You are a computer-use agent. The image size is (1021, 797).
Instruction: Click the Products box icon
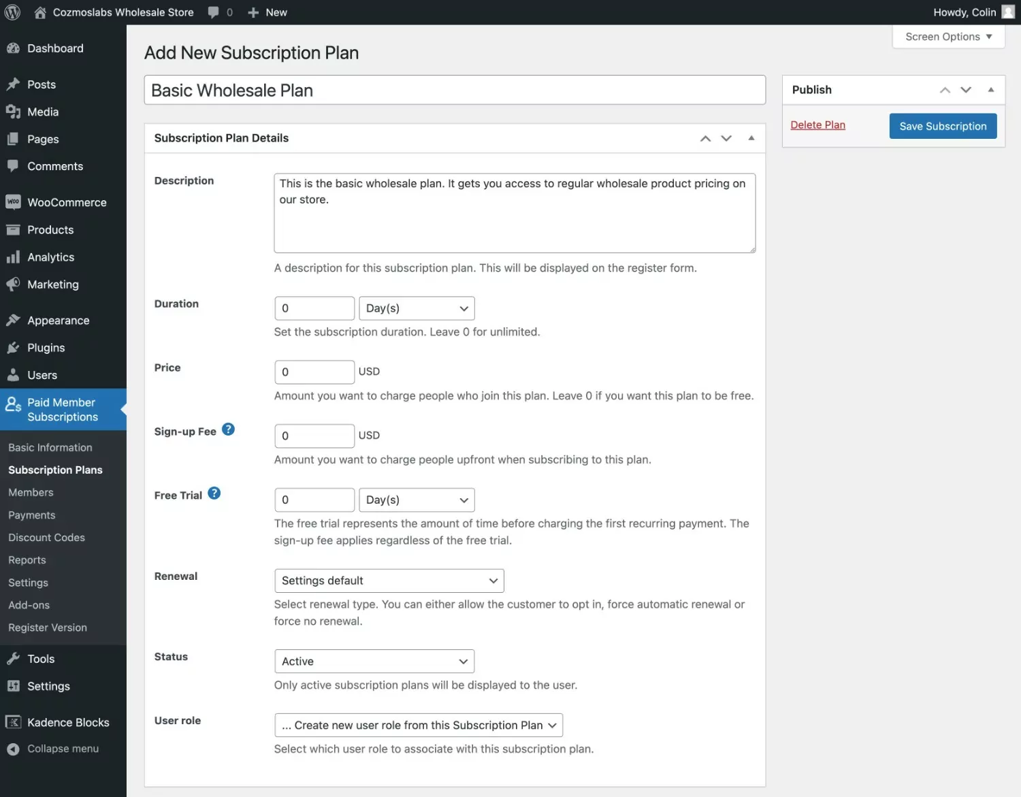[13, 230]
